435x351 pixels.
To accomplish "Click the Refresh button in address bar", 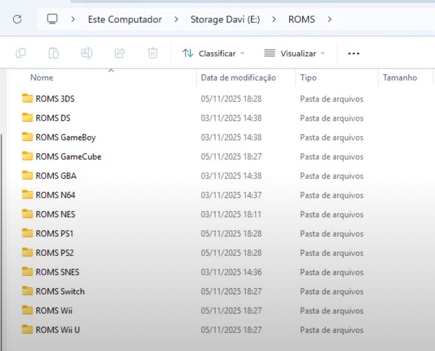I will (17, 19).
